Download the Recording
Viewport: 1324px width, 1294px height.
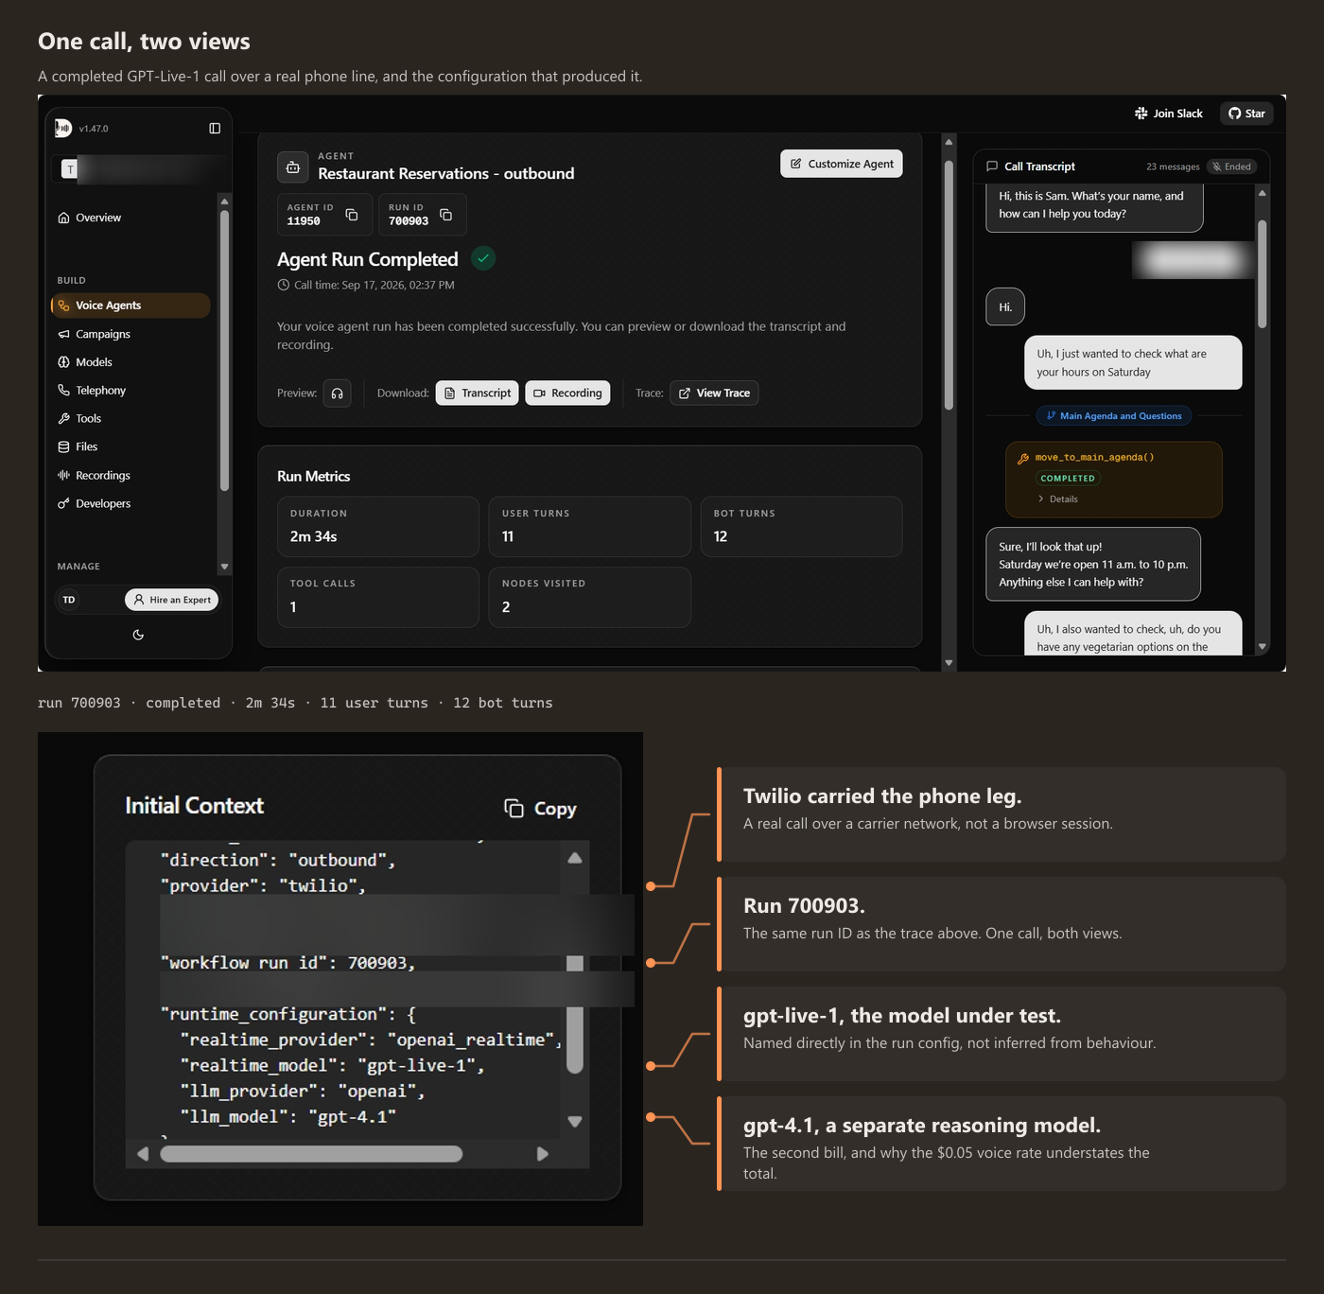click(567, 393)
